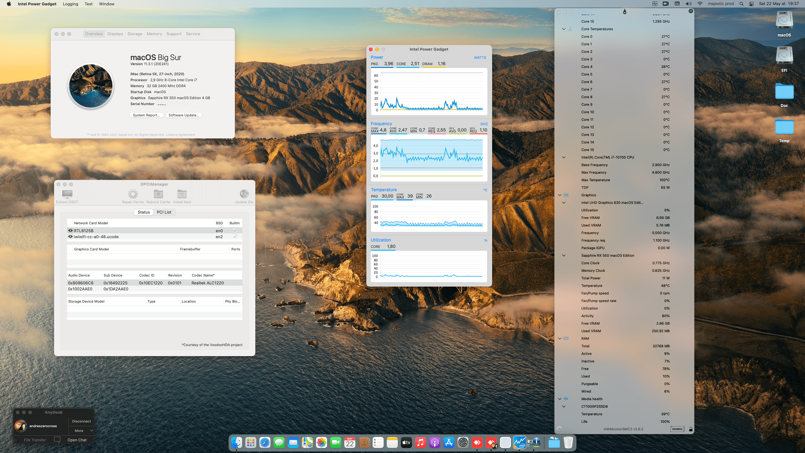Viewport: 805px width, 453px height.
Task: Click Open Chat in AnyDesk panel
Action: click(77, 440)
